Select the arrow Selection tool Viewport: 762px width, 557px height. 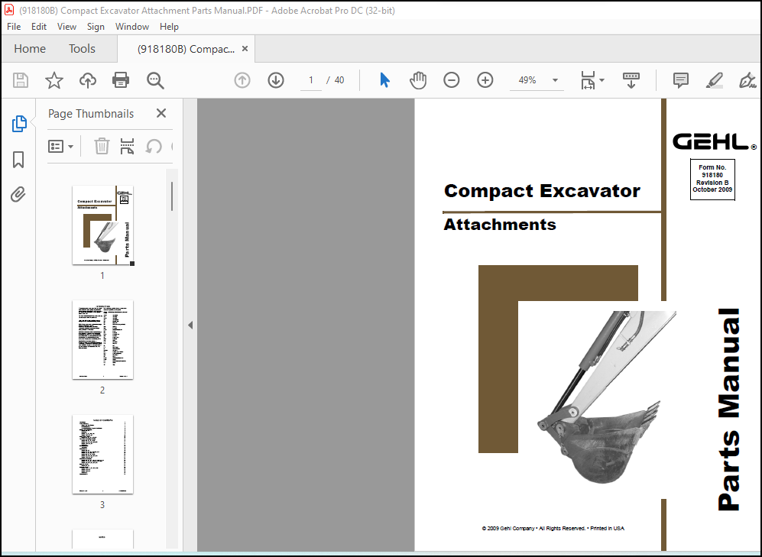pyautogui.click(x=384, y=80)
